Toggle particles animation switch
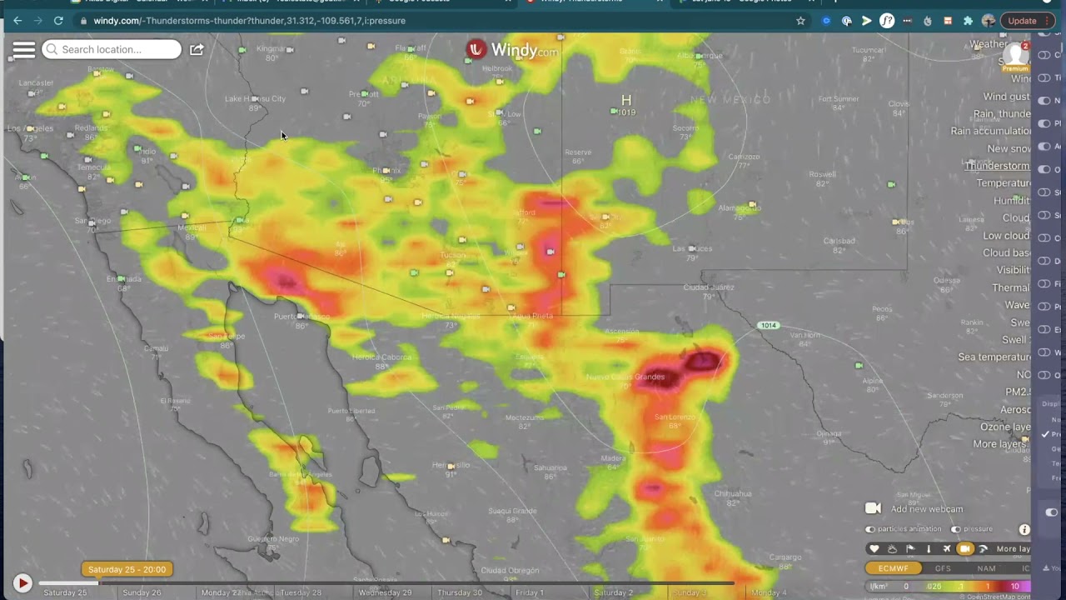Viewport: 1066px width, 600px height. pyautogui.click(x=870, y=529)
